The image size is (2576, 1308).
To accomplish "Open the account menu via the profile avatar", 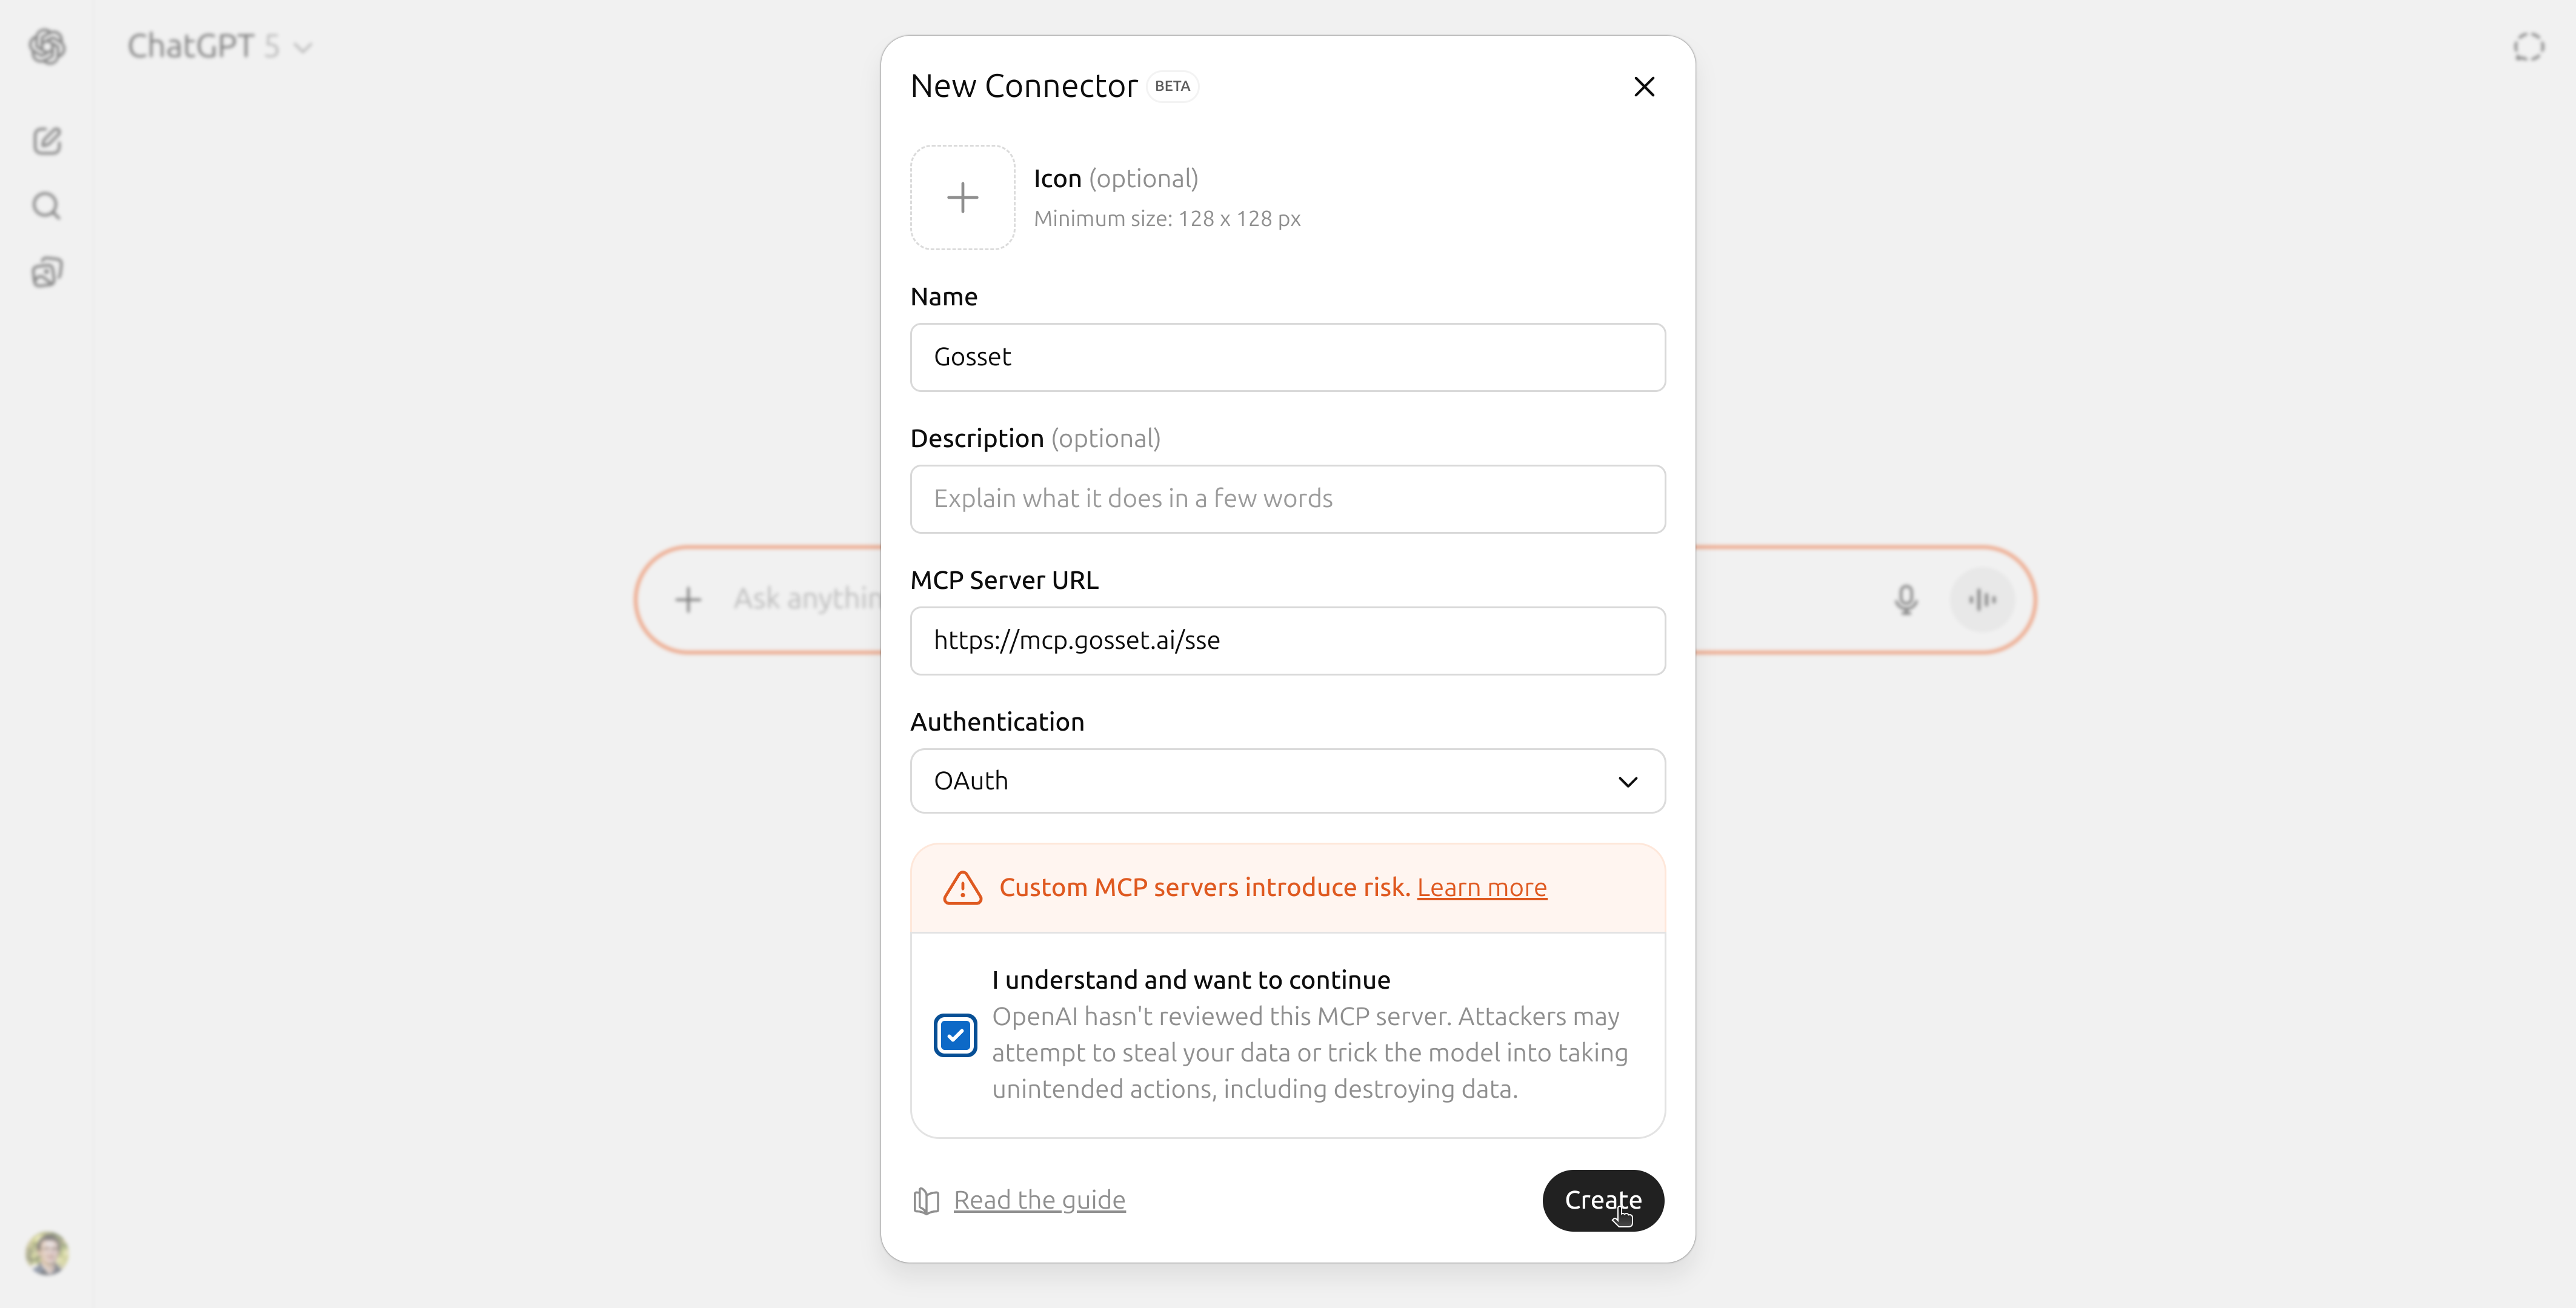I will click(x=46, y=1253).
